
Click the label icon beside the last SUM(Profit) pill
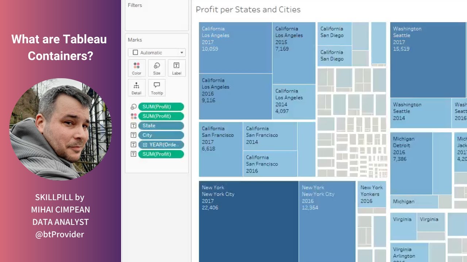coord(134,154)
